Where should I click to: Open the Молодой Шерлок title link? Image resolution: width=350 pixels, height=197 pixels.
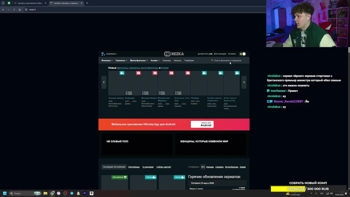click(x=149, y=98)
